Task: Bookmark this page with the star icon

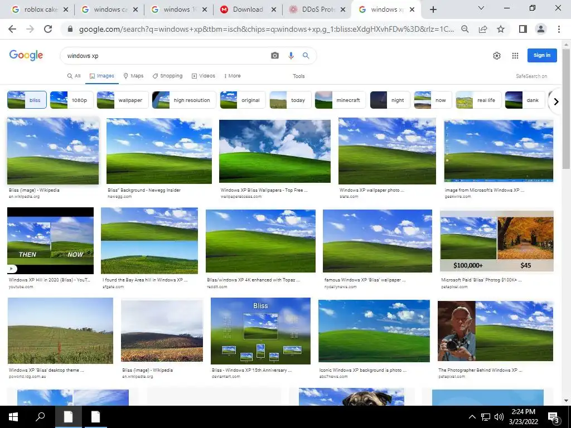Action: [501, 29]
